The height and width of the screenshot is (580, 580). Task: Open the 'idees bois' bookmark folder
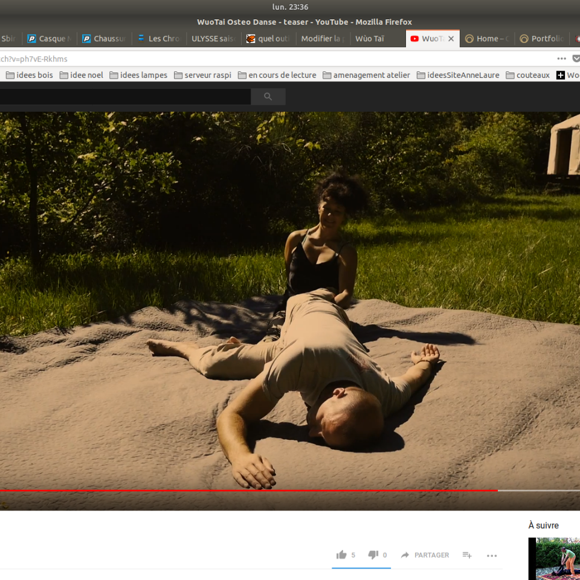[29, 75]
